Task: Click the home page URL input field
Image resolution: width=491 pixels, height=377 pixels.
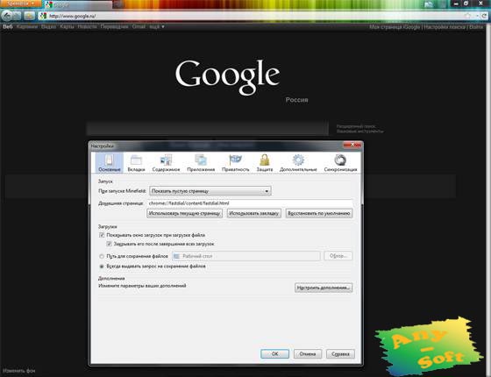Action: coord(250,203)
